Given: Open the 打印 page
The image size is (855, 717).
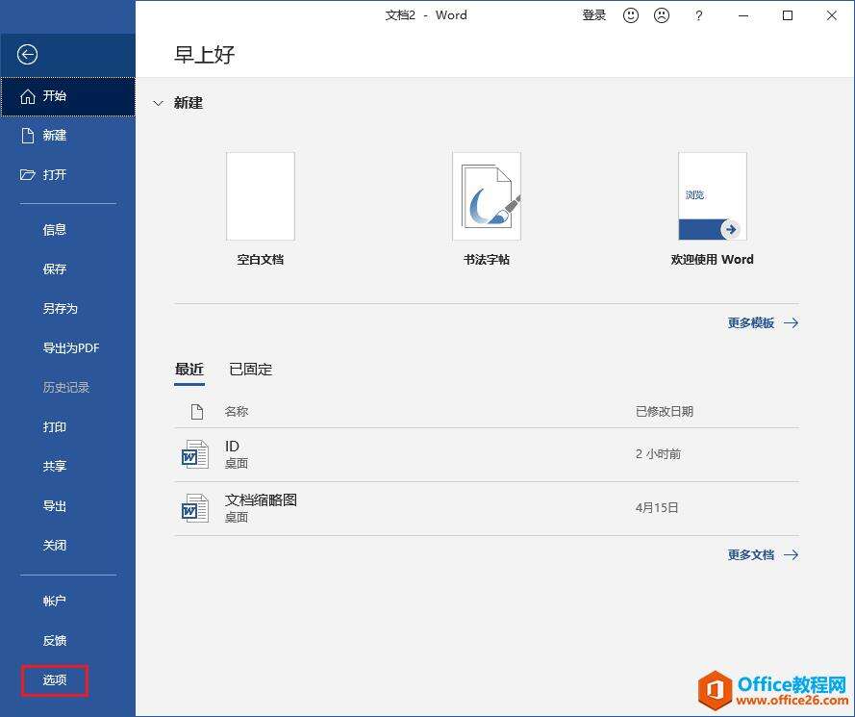Looking at the screenshot, I should (55, 426).
